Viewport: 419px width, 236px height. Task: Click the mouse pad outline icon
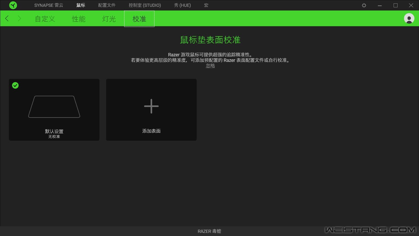[54, 107]
